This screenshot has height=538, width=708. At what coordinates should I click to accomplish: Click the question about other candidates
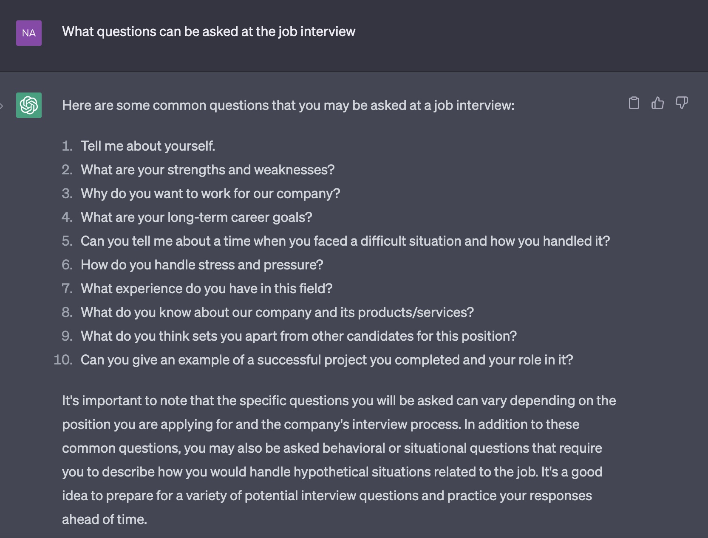(x=299, y=336)
